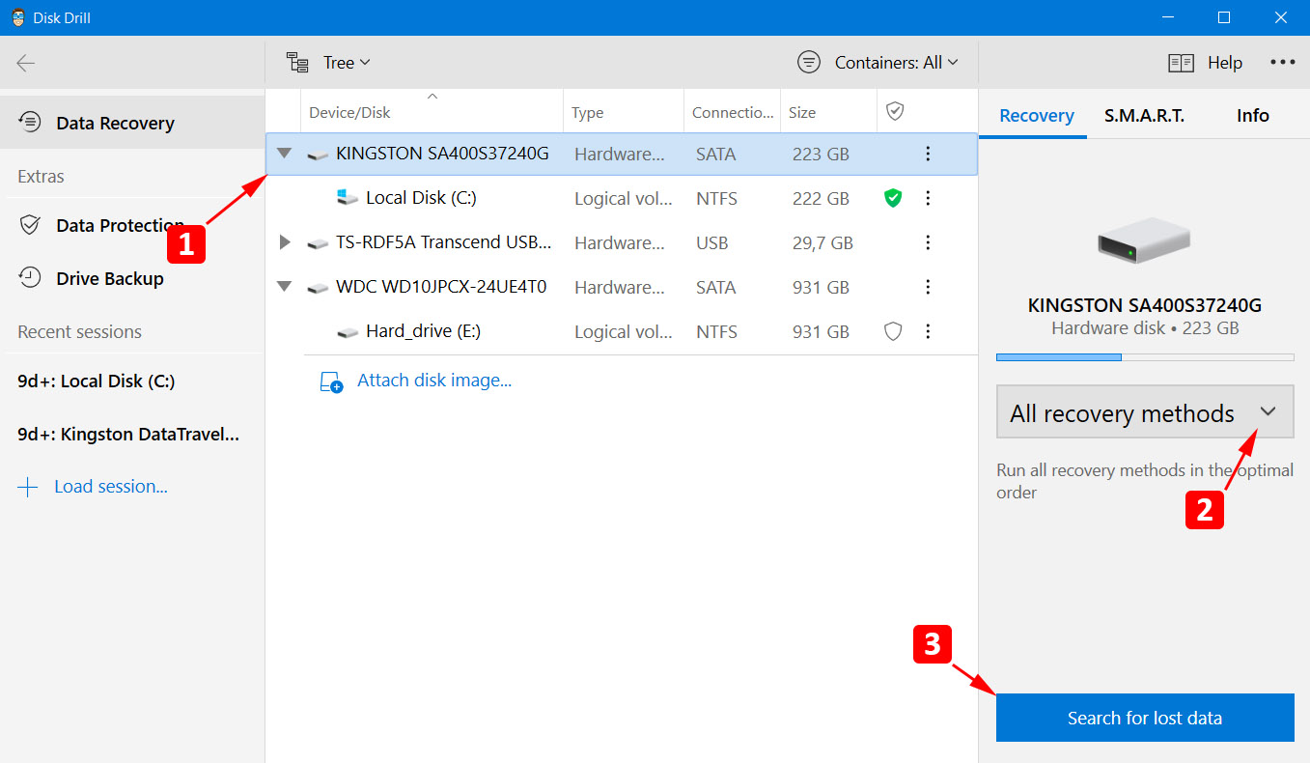Switch to the Info tab
The width and height of the screenshot is (1310, 763).
[1252, 115]
